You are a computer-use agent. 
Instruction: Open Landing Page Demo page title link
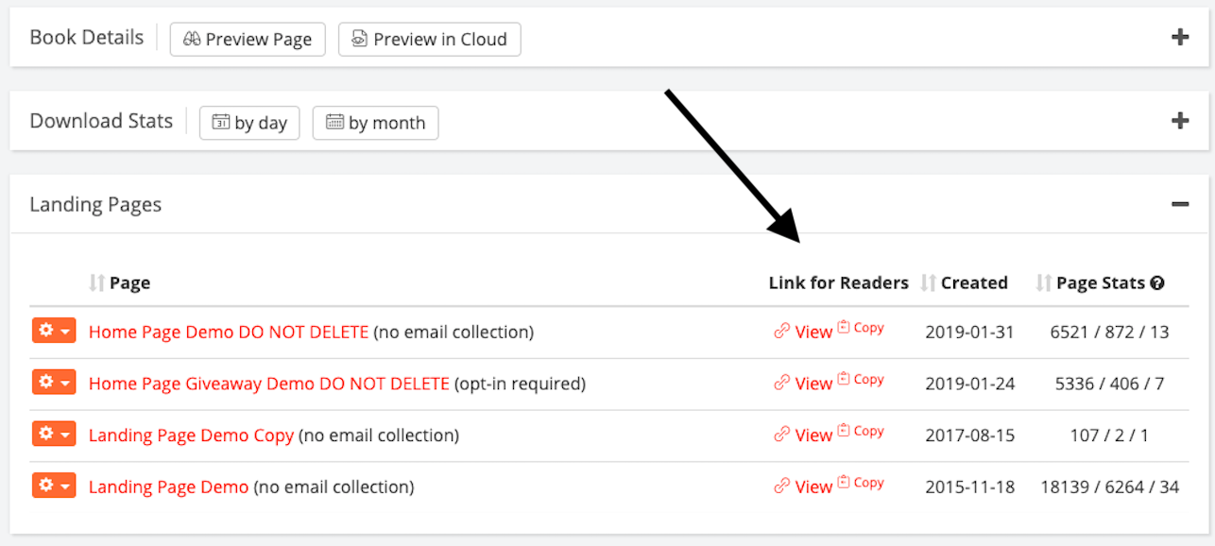click(x=168, y=487)
